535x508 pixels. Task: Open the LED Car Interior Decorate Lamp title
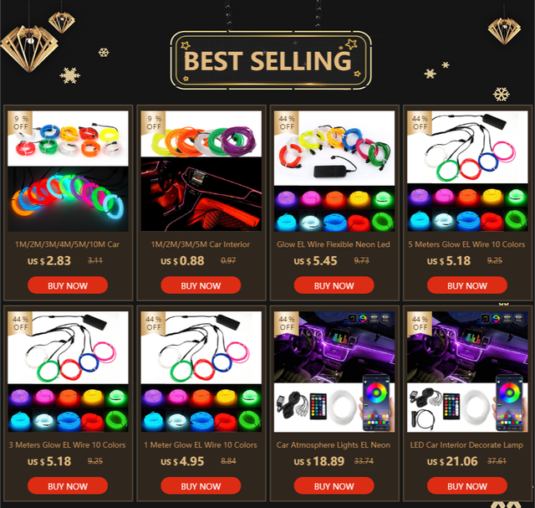click(466, 444)
